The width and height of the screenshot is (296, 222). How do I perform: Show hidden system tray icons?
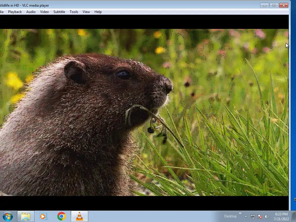click(x=246, y=217)
